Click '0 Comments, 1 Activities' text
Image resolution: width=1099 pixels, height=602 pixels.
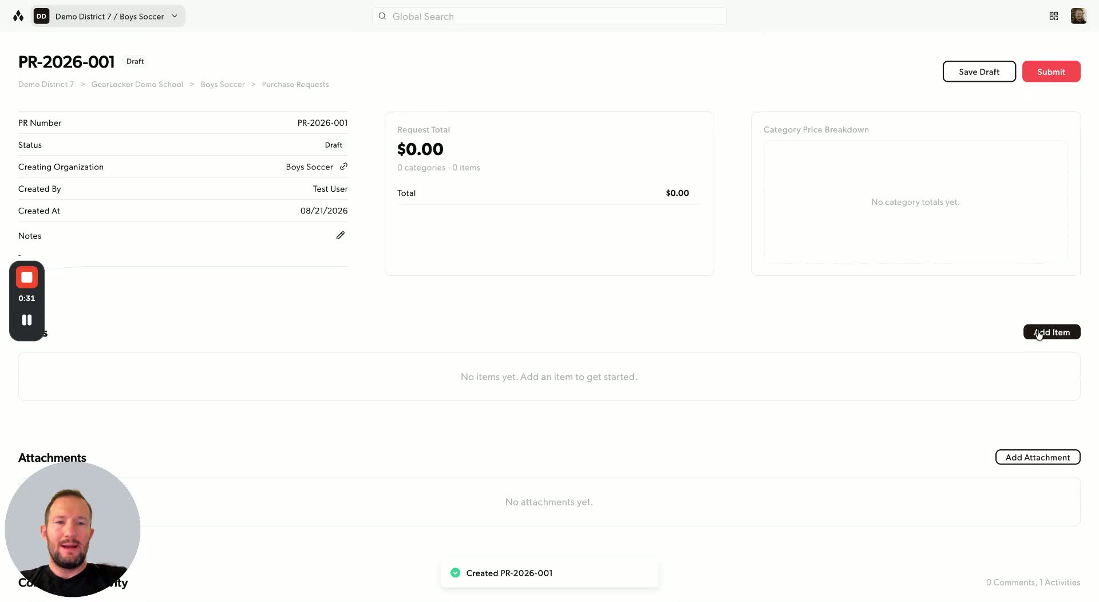click(x=1033, y=583)
